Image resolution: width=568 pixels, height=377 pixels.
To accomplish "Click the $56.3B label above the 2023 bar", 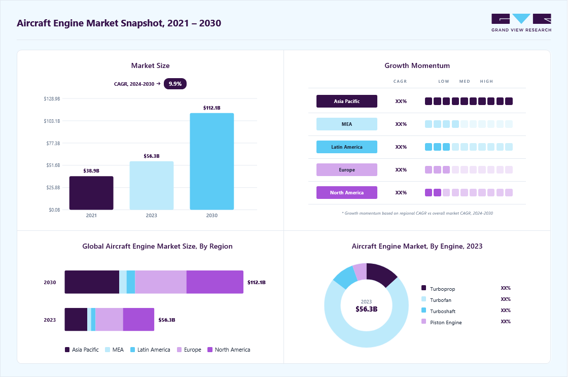I will tap(152, 156).
